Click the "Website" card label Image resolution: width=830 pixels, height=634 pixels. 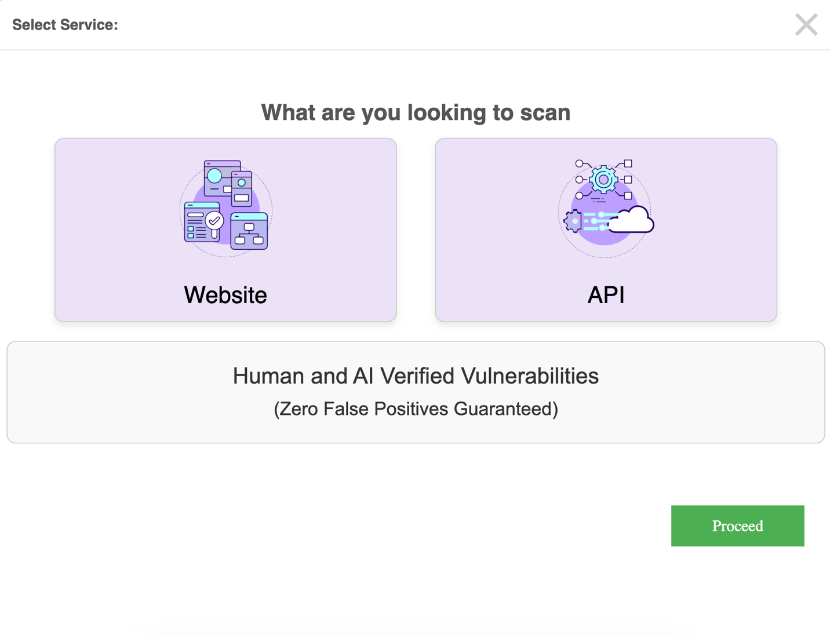pos(225,295)
